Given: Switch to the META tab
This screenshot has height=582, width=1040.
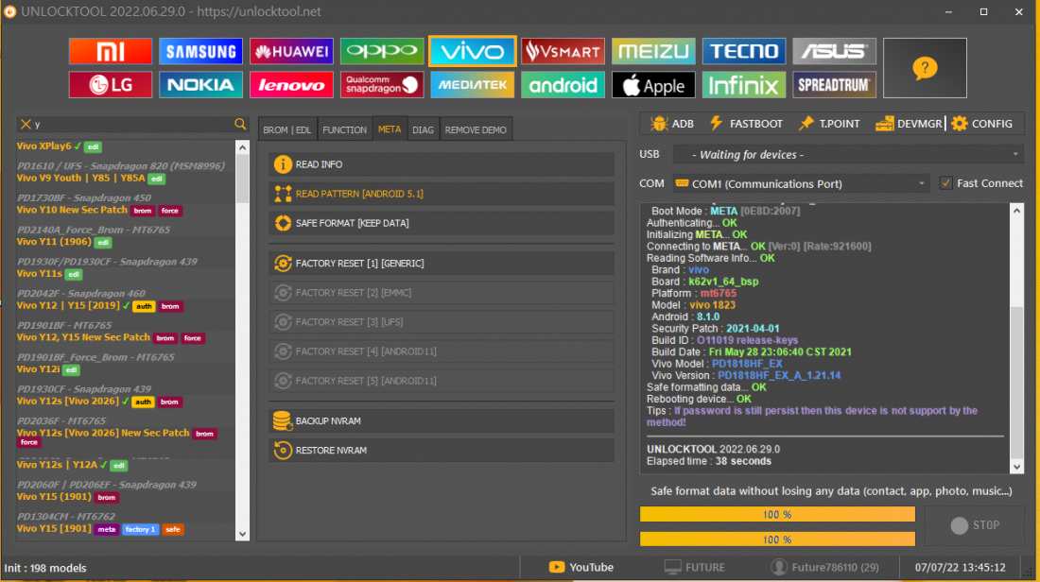Looking at the screenshot, I should point(390,129).
